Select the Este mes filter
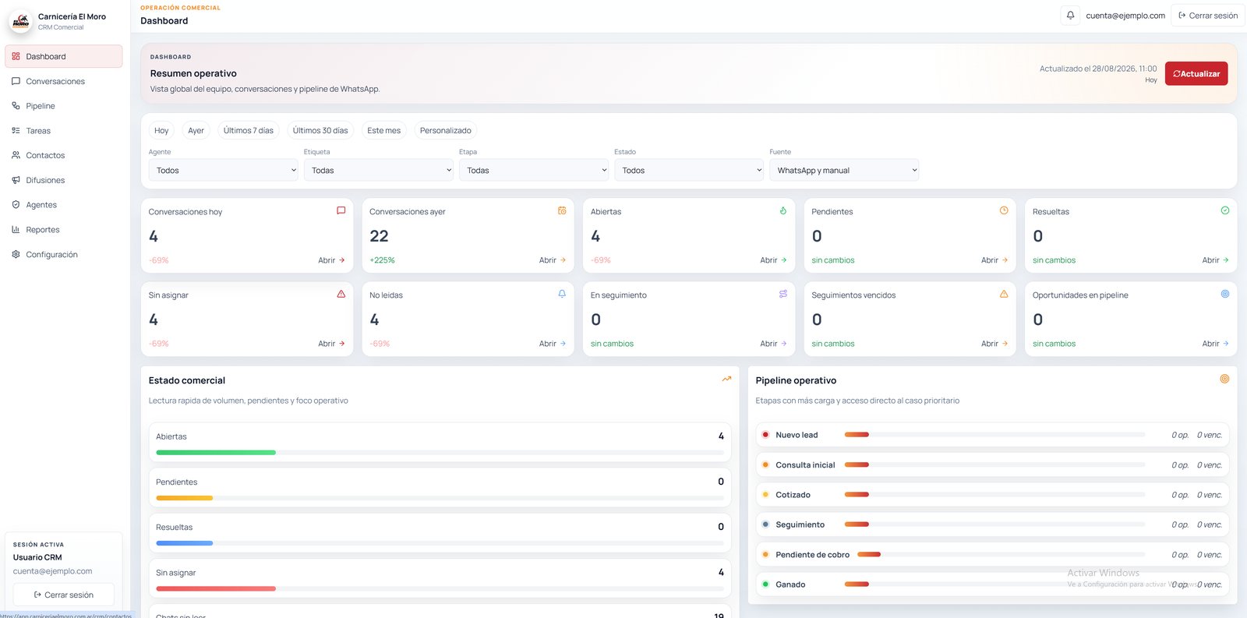1247x618 pixels. (x=384, y=130)
